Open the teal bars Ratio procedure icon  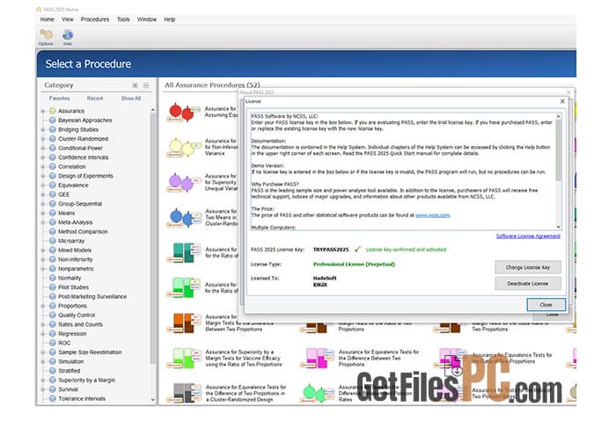(183, 252)
